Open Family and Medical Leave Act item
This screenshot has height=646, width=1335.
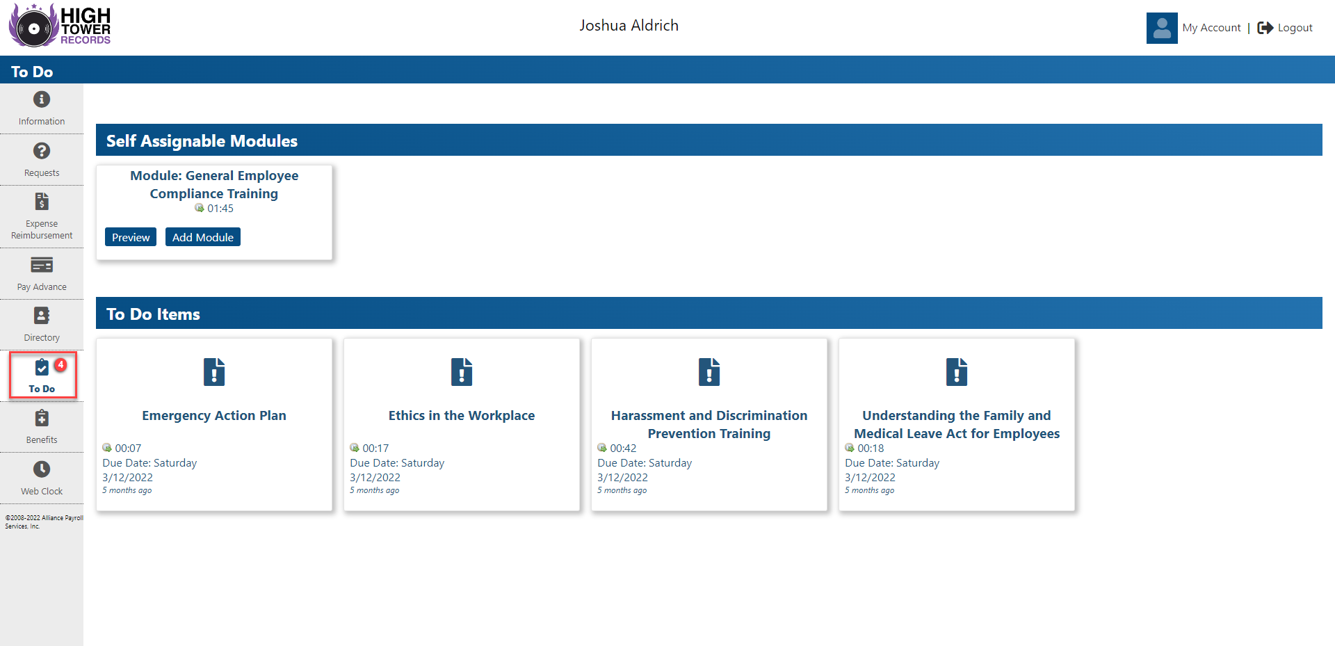tap(957, 425)
